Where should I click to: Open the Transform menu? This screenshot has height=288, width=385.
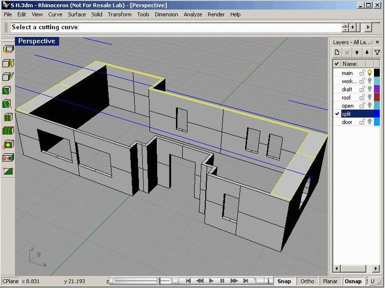coord(119,14)
